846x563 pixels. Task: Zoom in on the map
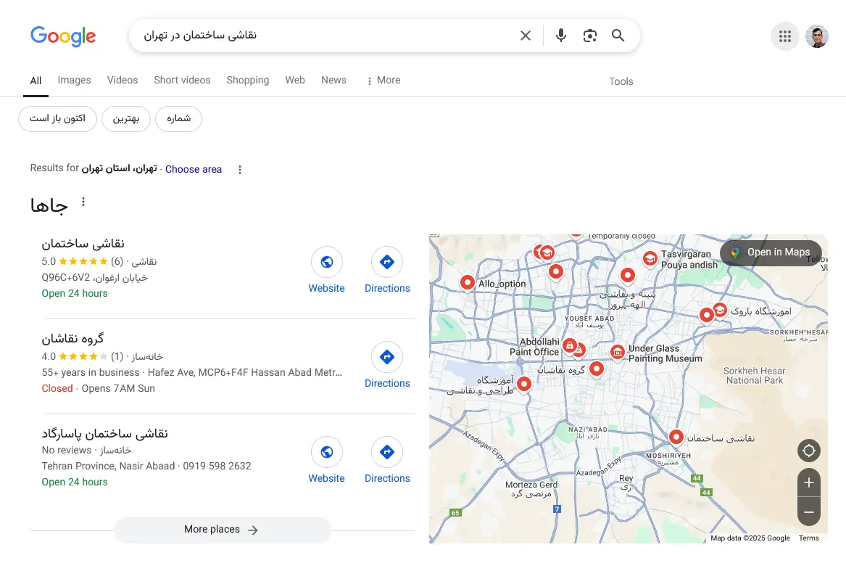coord(809,482)
